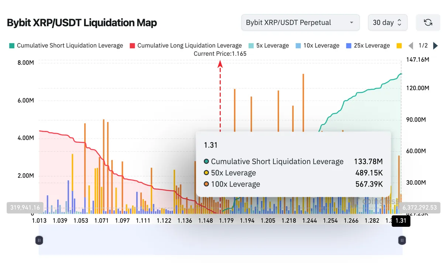This screenshot has height=263, width=443.
Task: Toggle Cumulative Short Liquidation Leverage legend
Action: 66,45
